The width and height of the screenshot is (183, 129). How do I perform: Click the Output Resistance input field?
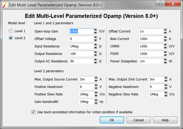point(81,54)
